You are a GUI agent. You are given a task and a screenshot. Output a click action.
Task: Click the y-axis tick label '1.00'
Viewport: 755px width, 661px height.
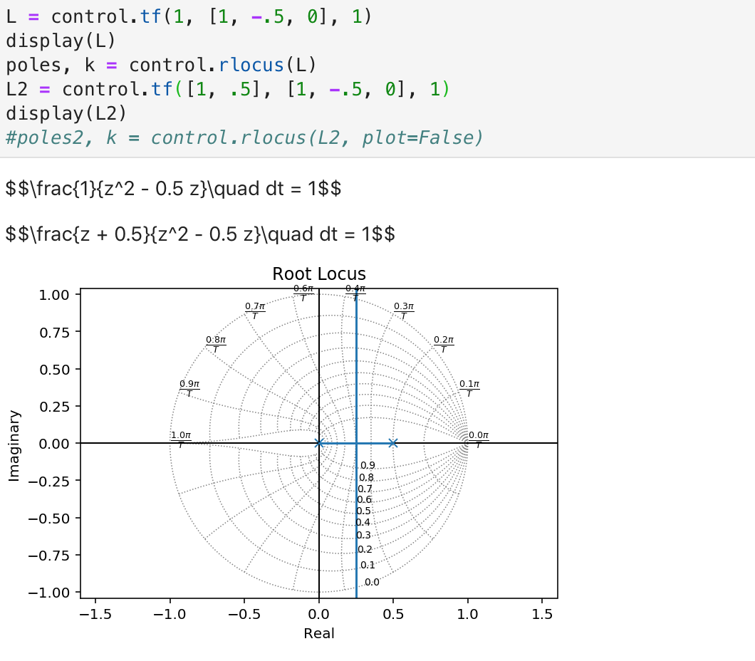pos(54,295)
